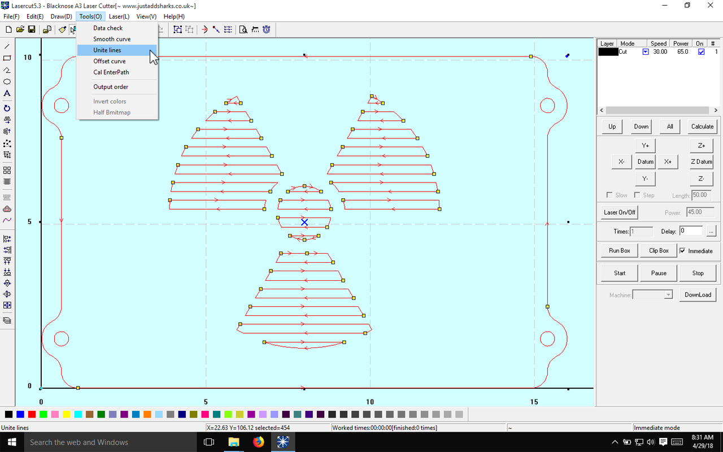Click the DownLoad button
The image size is (723, 452).
(698, 294)
